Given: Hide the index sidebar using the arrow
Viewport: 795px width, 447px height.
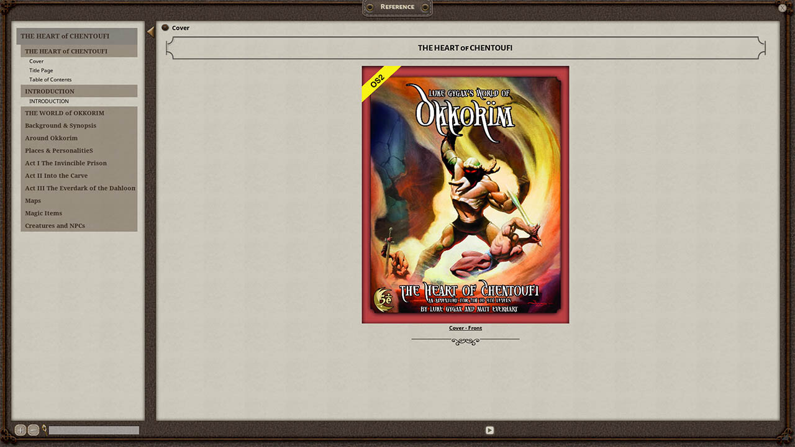Looking at the screenshot, I should 150,32.
